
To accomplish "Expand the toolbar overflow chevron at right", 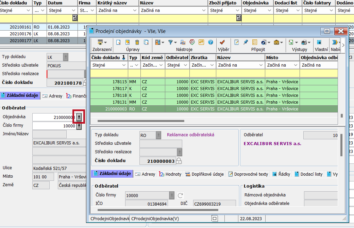I will (x=343, y=45).
